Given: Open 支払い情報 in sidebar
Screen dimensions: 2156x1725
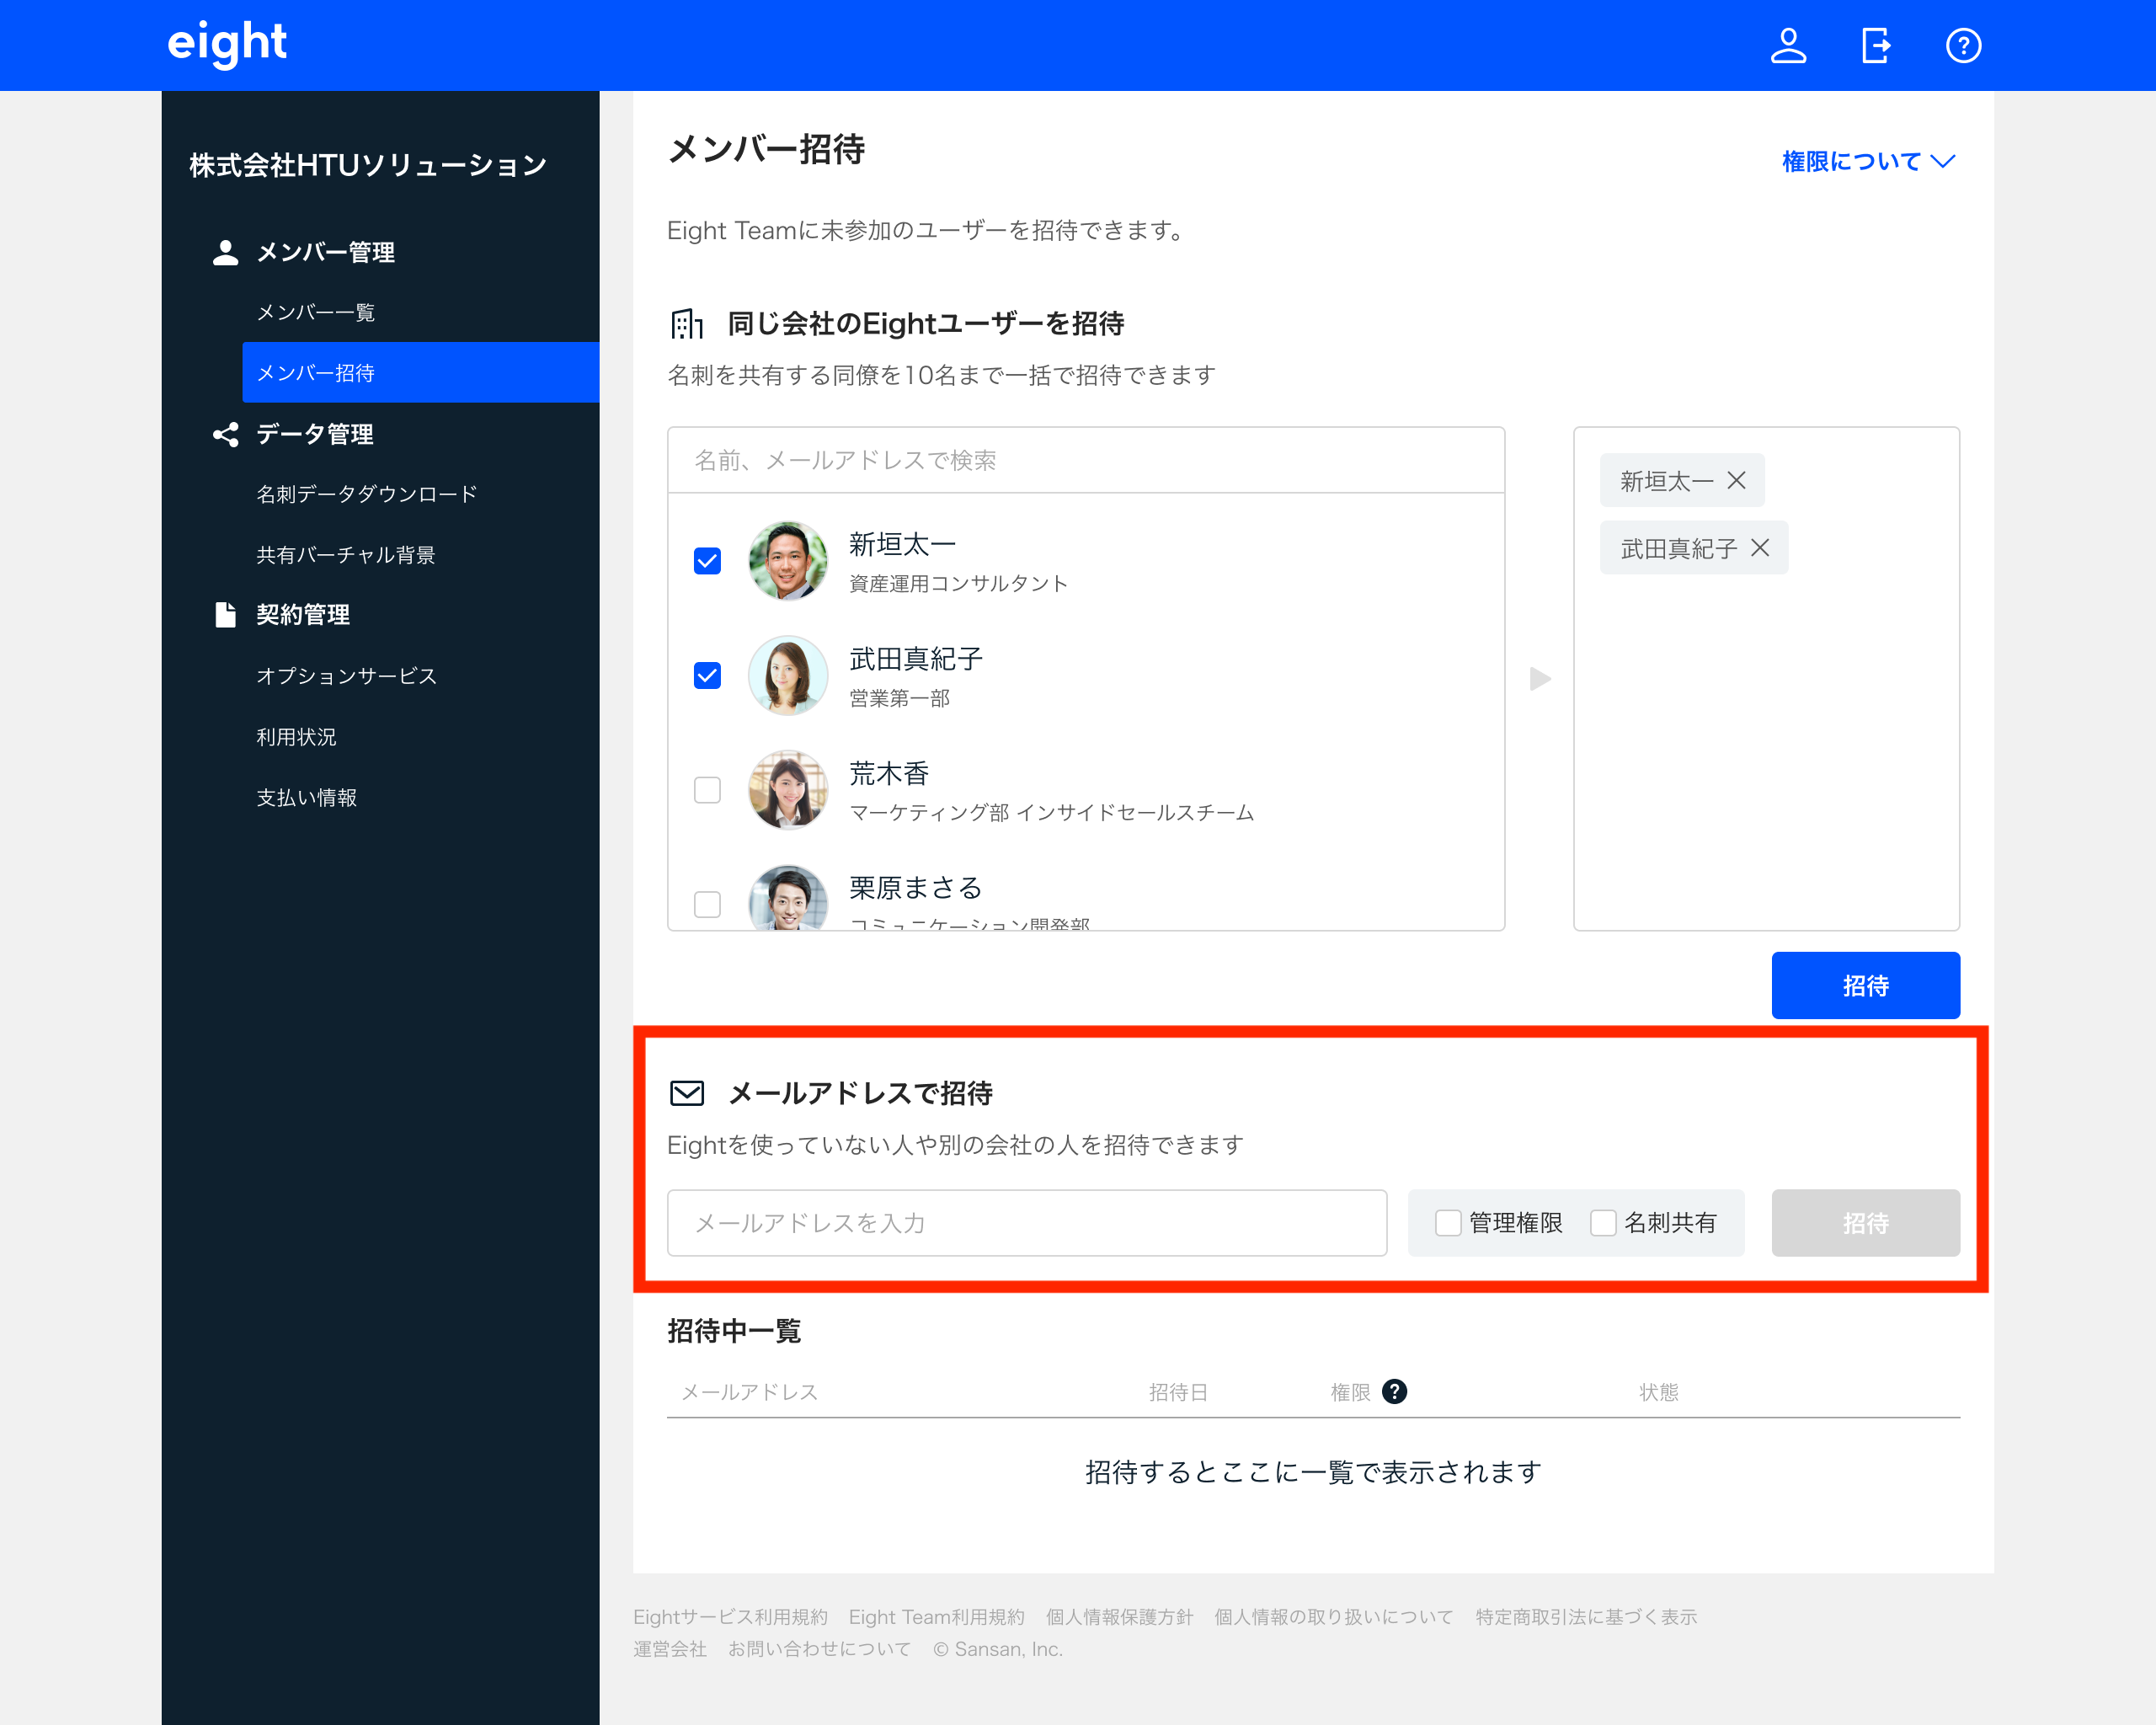Looking at the screenshot, I should pyautogui.click(x=306, y=797).
